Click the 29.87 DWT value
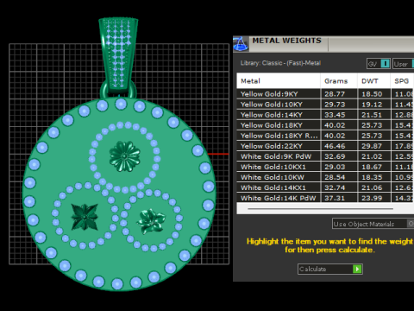414x311 pixels. tap(372, 146)
